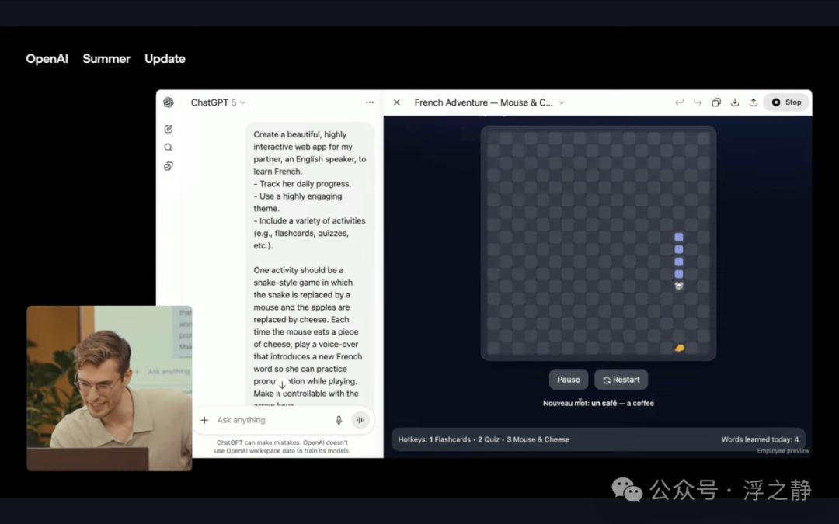Image resolution: width=839 pixels, height=524 pixels.
Task: Click the mouse head on the game board
Action: pyautogui.click(x=679, y=286)
